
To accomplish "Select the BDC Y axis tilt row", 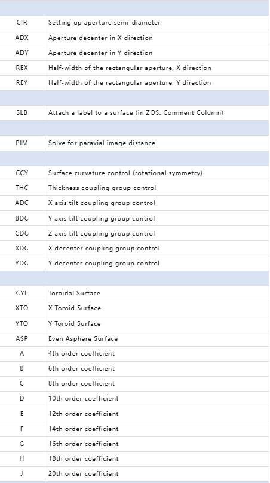I will point(134,218).
